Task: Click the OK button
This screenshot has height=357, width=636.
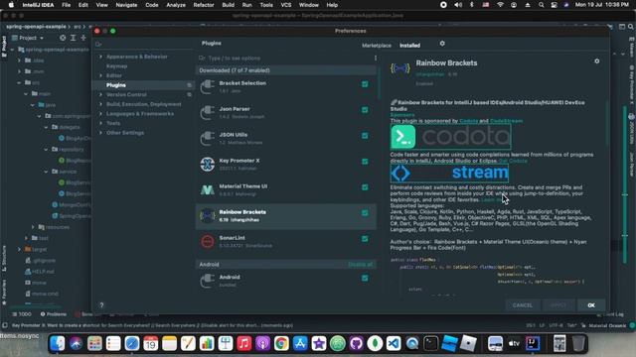Action: coord(591,305)
